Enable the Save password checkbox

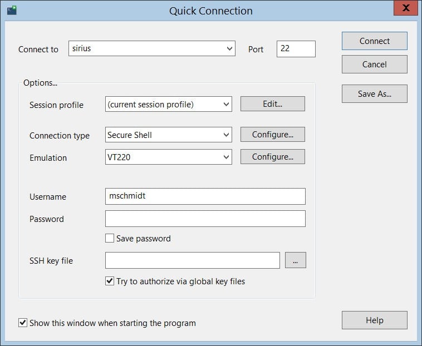pos(110,239)
